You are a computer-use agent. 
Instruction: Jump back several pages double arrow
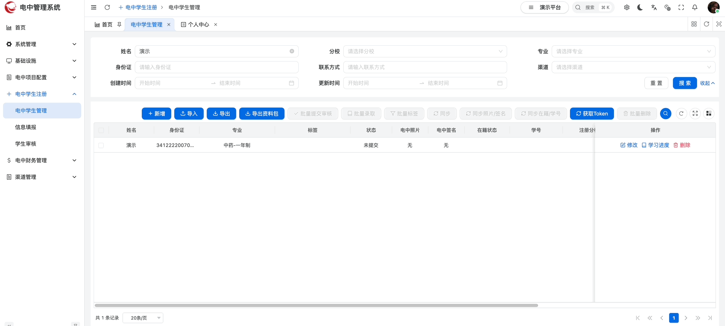[x=650, y=318]
